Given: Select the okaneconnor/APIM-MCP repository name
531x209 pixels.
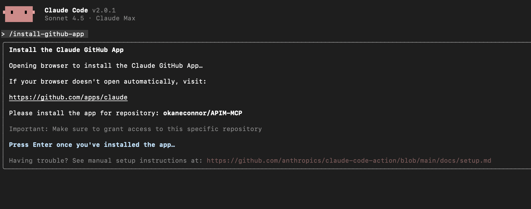Looking at the screenshot, I should click(x=203, y=113).
